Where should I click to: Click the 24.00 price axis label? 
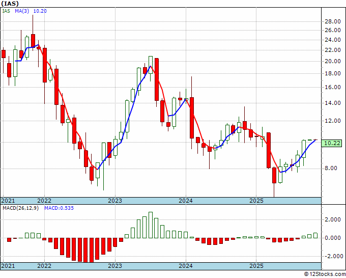(332, 40)
